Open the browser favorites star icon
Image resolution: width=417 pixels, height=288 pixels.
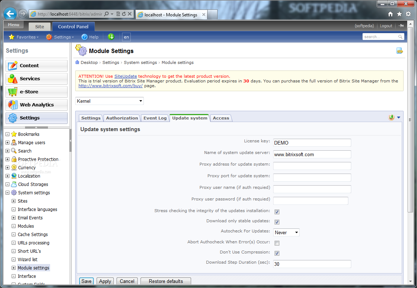coord(399,14)
